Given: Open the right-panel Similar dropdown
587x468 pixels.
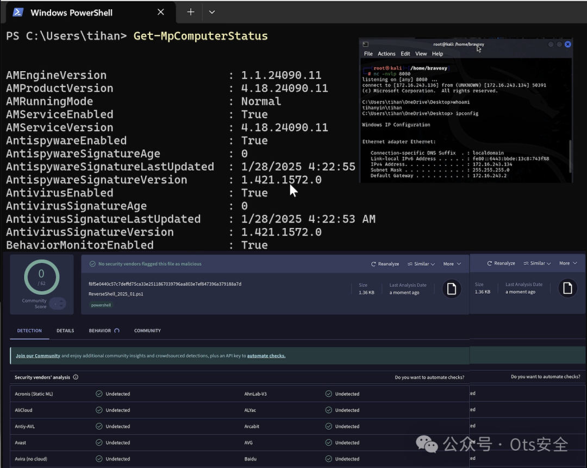Looking at the screenshot, I should coord(537,263).
